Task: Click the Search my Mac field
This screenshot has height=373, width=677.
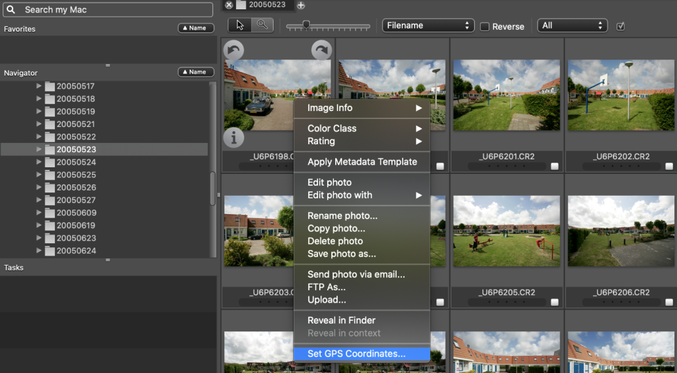Action: click(x=108, y=9)
